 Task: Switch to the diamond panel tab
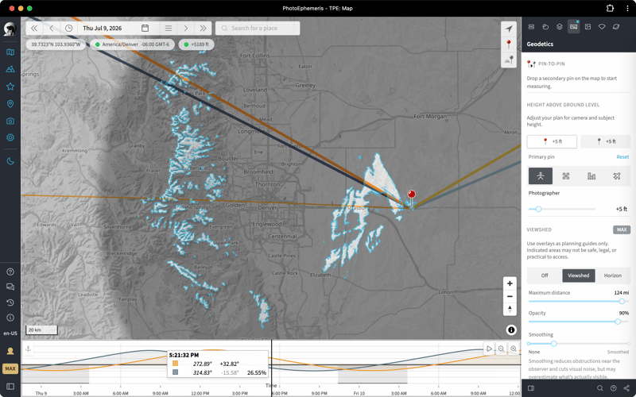(x=602, y=27)
